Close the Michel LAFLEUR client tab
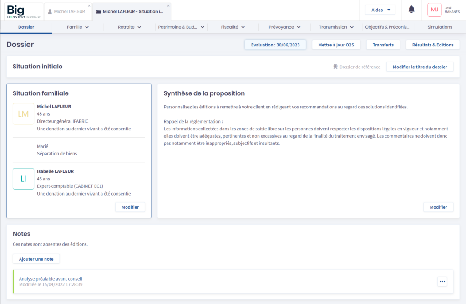 click(89, 6)
